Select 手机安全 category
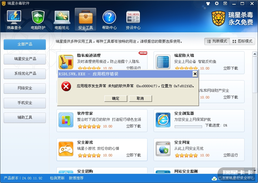 pyautogui.click(x=25, y=103)
